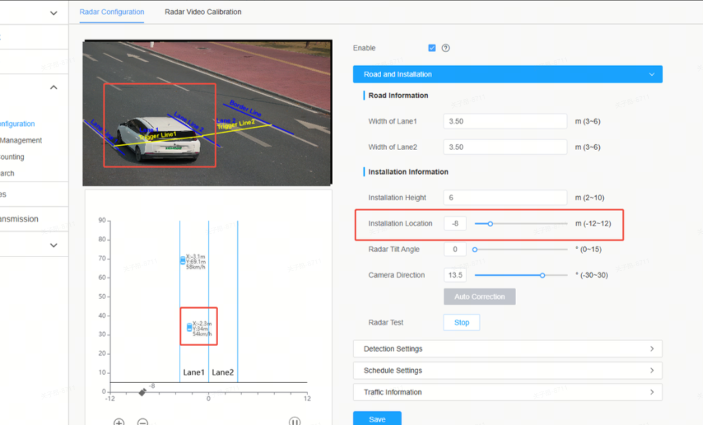Click the Installation Location slider handle
This screenshot has width=703, height=425.
point(490,224)
